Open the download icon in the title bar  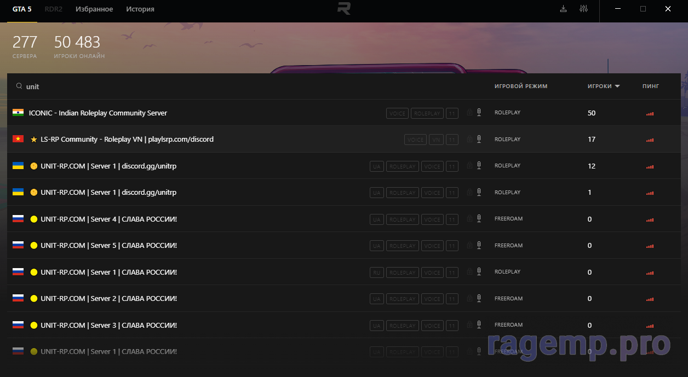pos(563,9)
